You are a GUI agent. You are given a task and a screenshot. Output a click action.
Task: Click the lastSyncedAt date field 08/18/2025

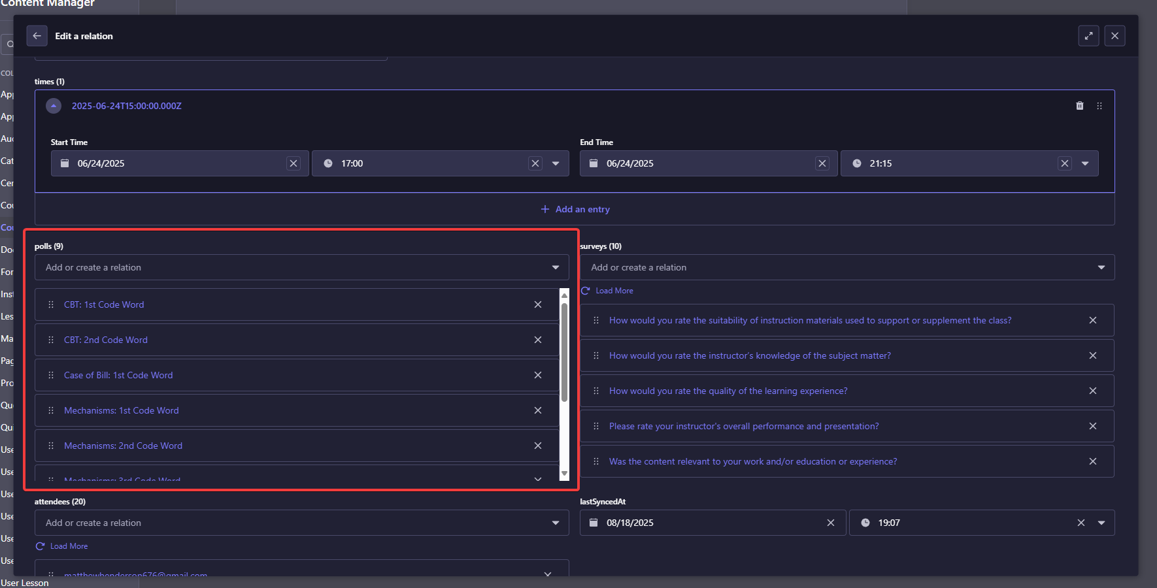pyautogui.click(x=706, y=523)
